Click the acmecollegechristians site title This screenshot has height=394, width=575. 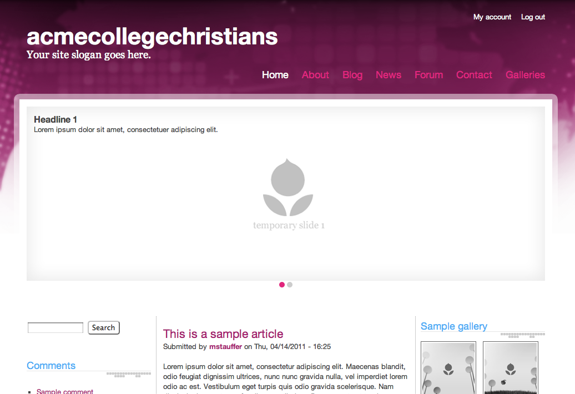coord(152,37)
